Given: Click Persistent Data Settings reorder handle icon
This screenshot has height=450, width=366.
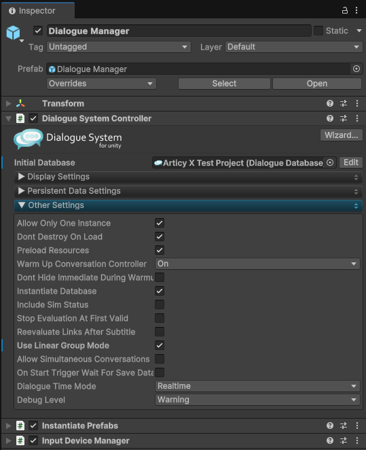Looking at the screenshot, I should tap(356, 192).
